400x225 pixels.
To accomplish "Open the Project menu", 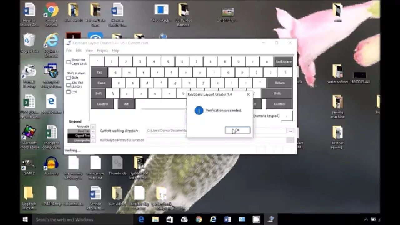I will 102,50.
